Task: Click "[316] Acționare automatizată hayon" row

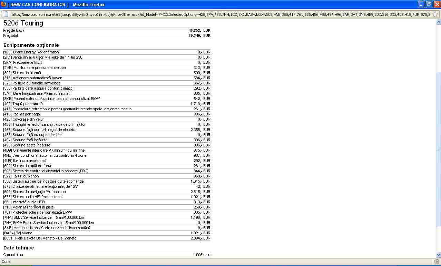Action: [107, 78]
